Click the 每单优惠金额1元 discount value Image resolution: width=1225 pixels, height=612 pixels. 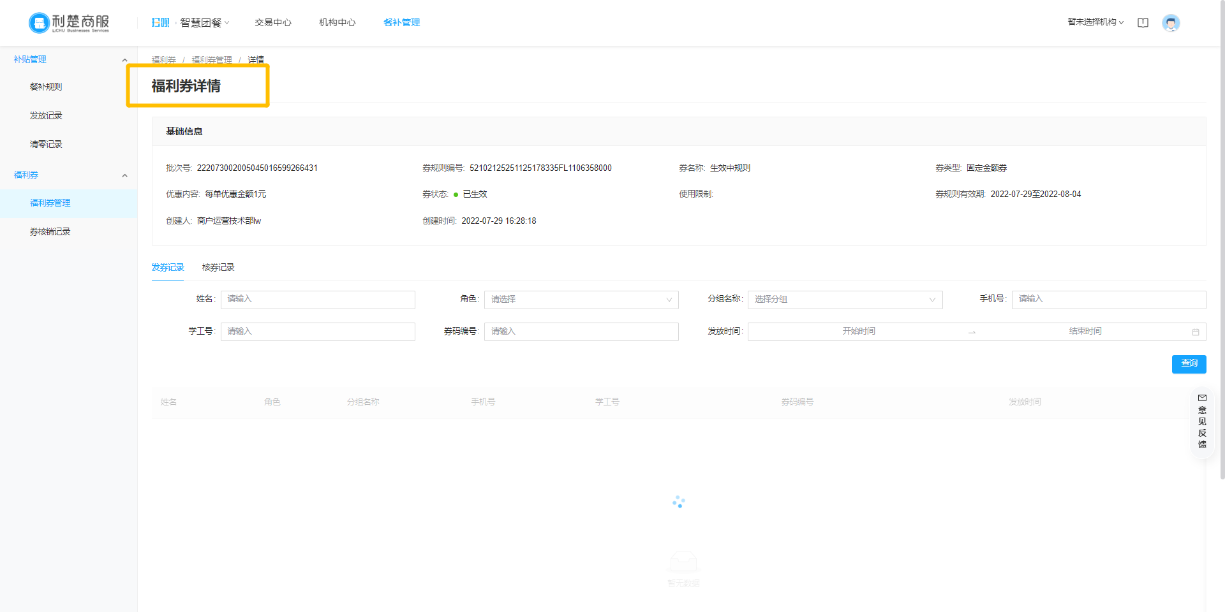[235, 194]
